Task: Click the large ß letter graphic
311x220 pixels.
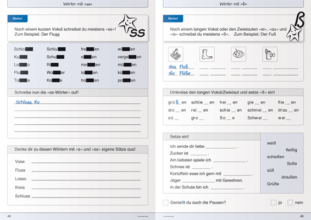Action: click(x=299, y=19)
